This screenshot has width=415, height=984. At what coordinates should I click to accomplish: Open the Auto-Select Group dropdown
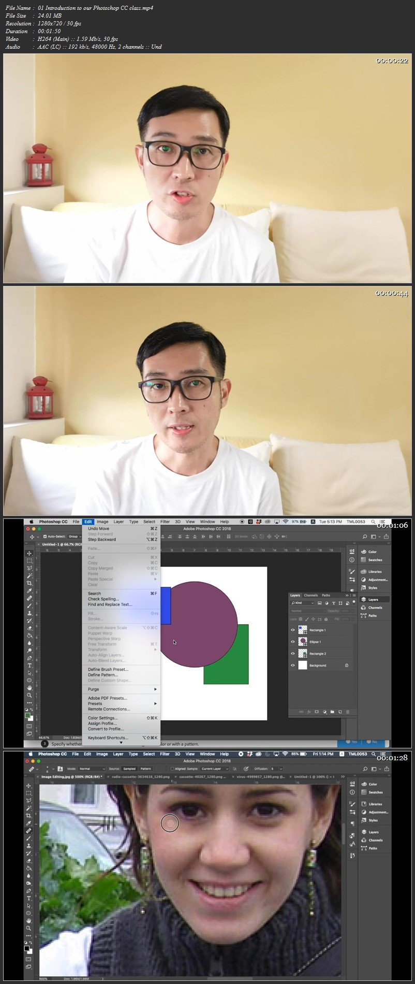pyautogui.click(x=75, y=537)
